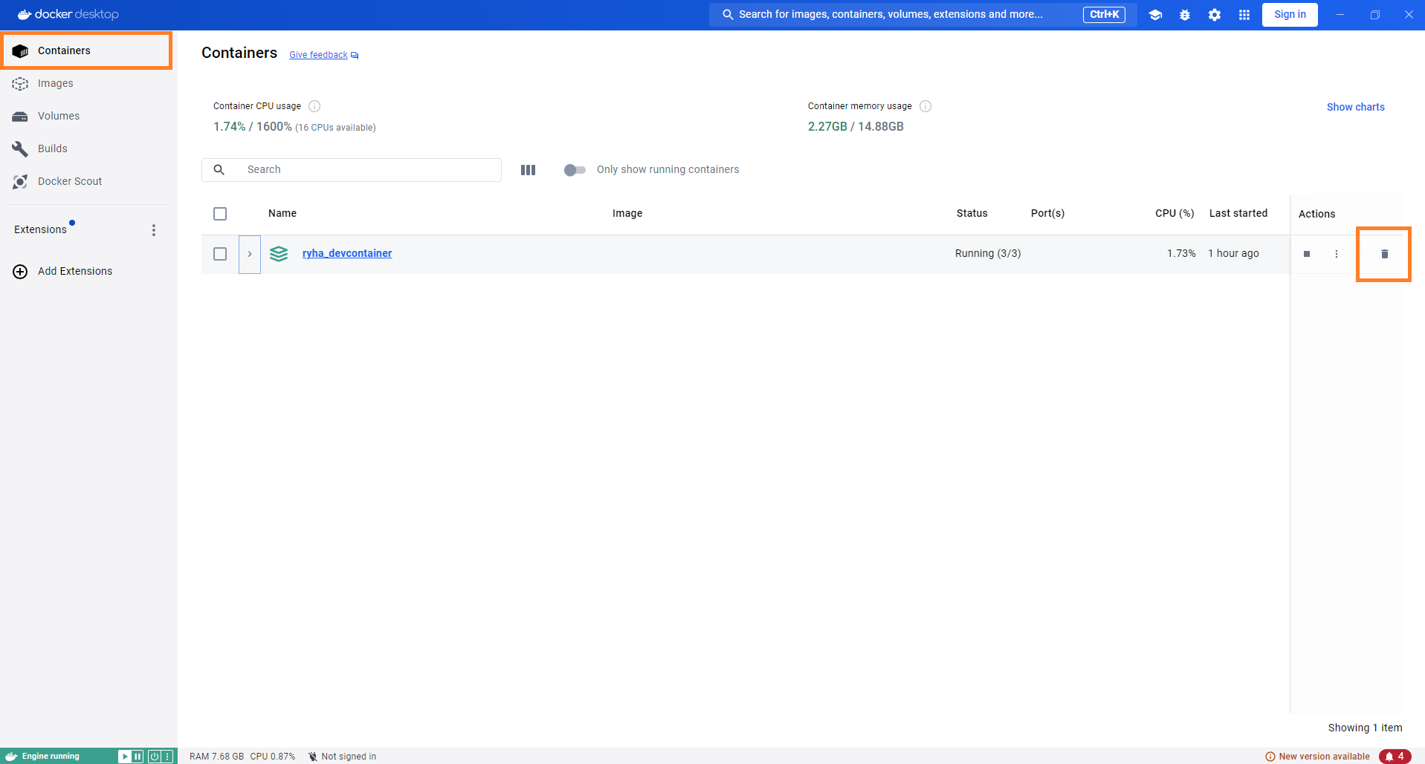The image size is (1425, 764).
Task: Sort by the Status column header
Action: [x=972, y=213]
